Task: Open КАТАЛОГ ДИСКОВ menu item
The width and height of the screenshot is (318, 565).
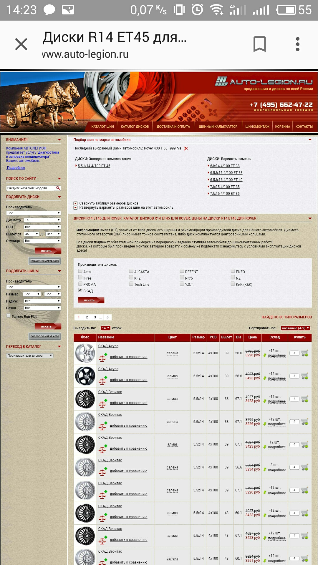Action: click(x=135, y=127)
